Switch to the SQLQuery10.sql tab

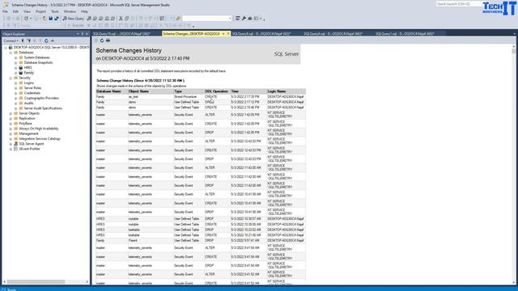[x=126, y=34]
